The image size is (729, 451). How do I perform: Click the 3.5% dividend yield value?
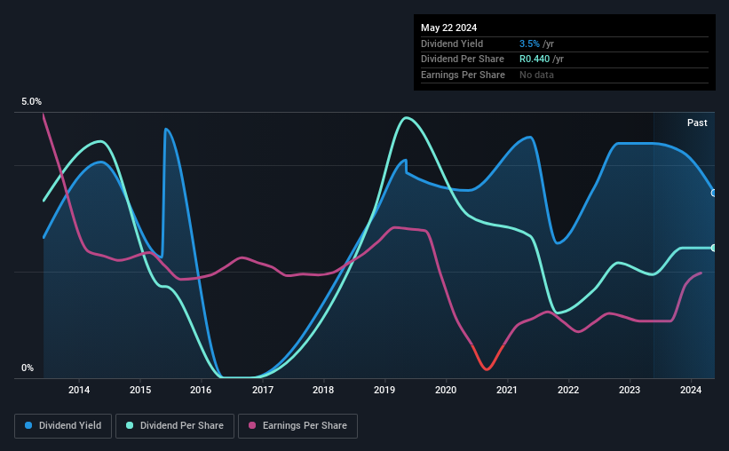(529, 44)
